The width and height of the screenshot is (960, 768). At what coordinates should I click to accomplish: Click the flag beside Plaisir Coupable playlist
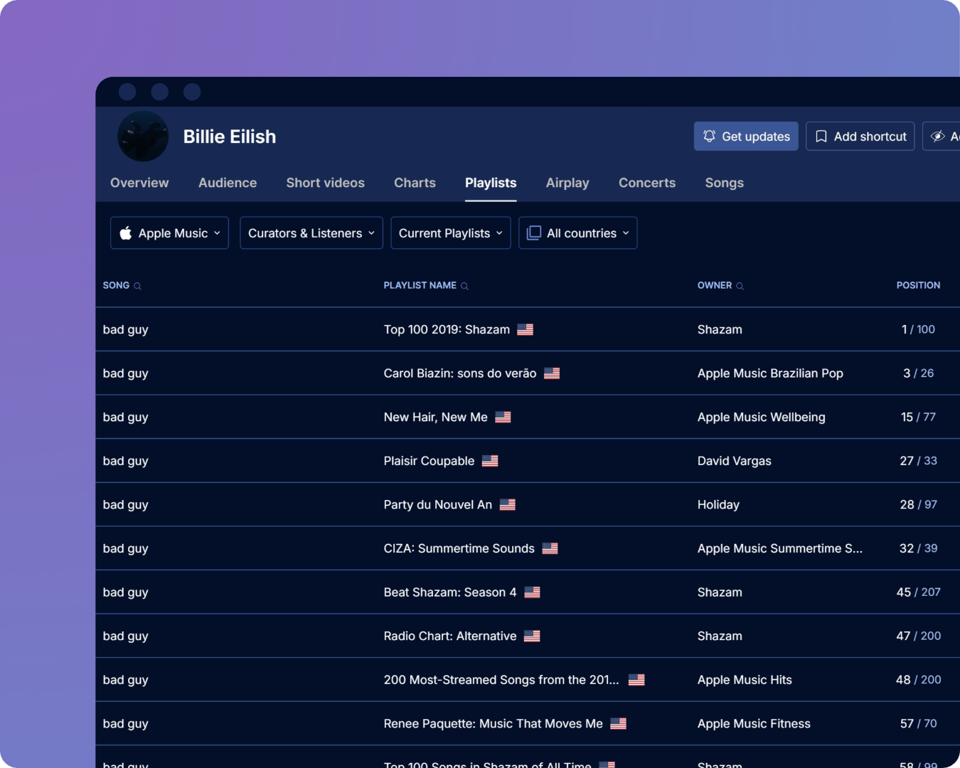pyautogui.click(x=490, y=461)
